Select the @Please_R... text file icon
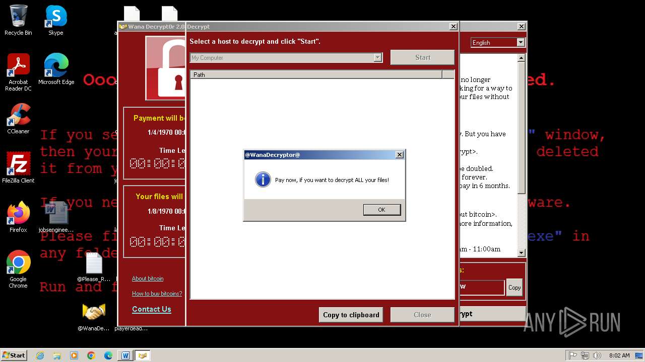645x362 pixels. coord(94,267)
